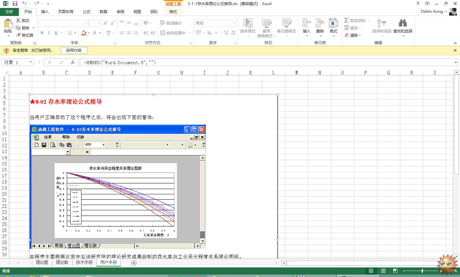
Task: Toggle Italic formatting button
Action: (49, 33)
